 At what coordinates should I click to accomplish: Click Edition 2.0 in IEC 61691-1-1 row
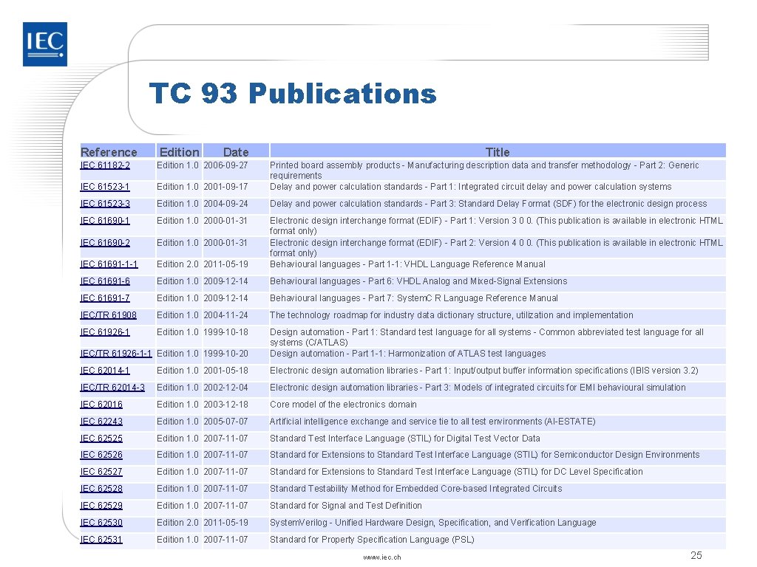click(x=177, y=265)
